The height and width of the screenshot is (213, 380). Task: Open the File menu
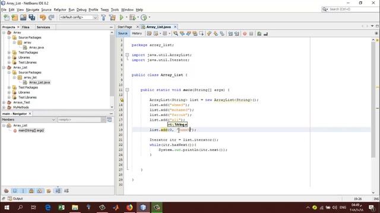[x=4, y=9]
